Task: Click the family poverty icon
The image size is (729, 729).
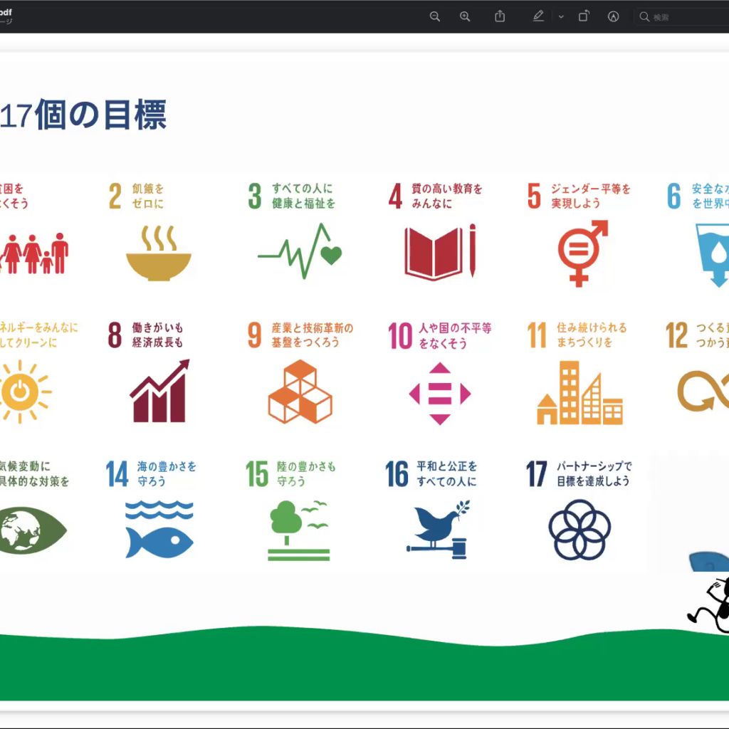Action: 34,253
